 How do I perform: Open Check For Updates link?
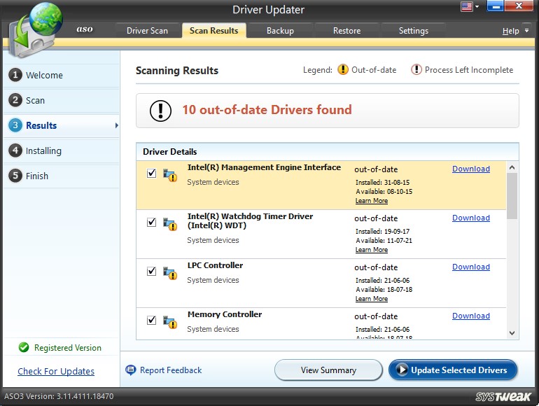(56, 372)
